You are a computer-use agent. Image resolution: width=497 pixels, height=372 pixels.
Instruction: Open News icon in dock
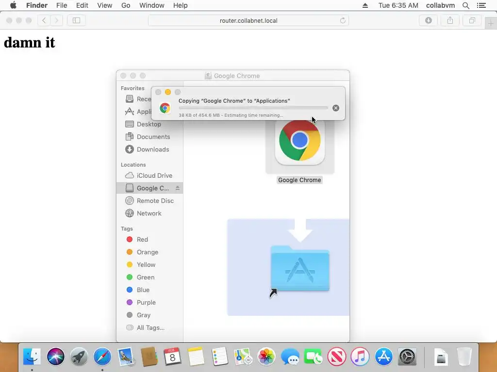[x=337, y=356]
